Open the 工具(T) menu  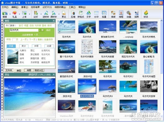pos(72,7)
